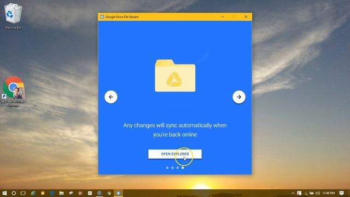Click the flag icon in system tray
Screen dimensions: 350x197
(299, 193)
